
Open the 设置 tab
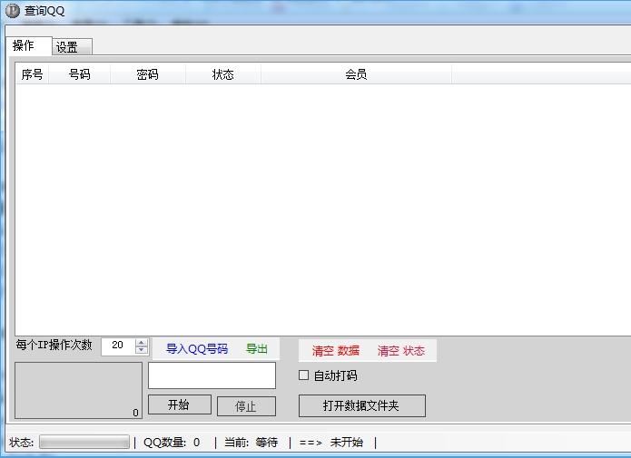(67, 47)
